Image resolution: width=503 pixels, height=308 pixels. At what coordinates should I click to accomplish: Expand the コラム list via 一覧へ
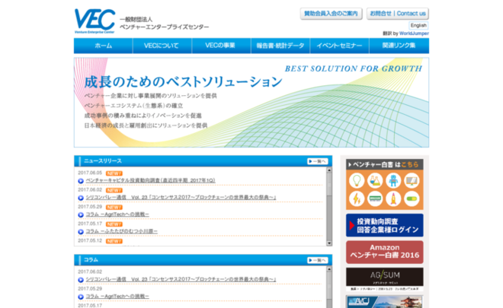tap(317, 260)
